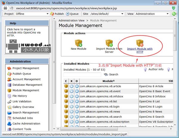Select module com.alkacon.opencms.v8.subscription name
This screenshot has height=138, width=179.
pos(104,122)
